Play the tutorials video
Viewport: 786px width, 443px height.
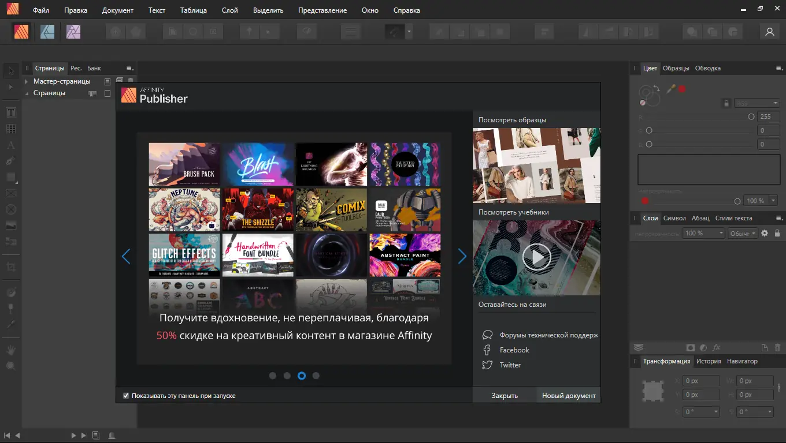click(x=536, y=257)
